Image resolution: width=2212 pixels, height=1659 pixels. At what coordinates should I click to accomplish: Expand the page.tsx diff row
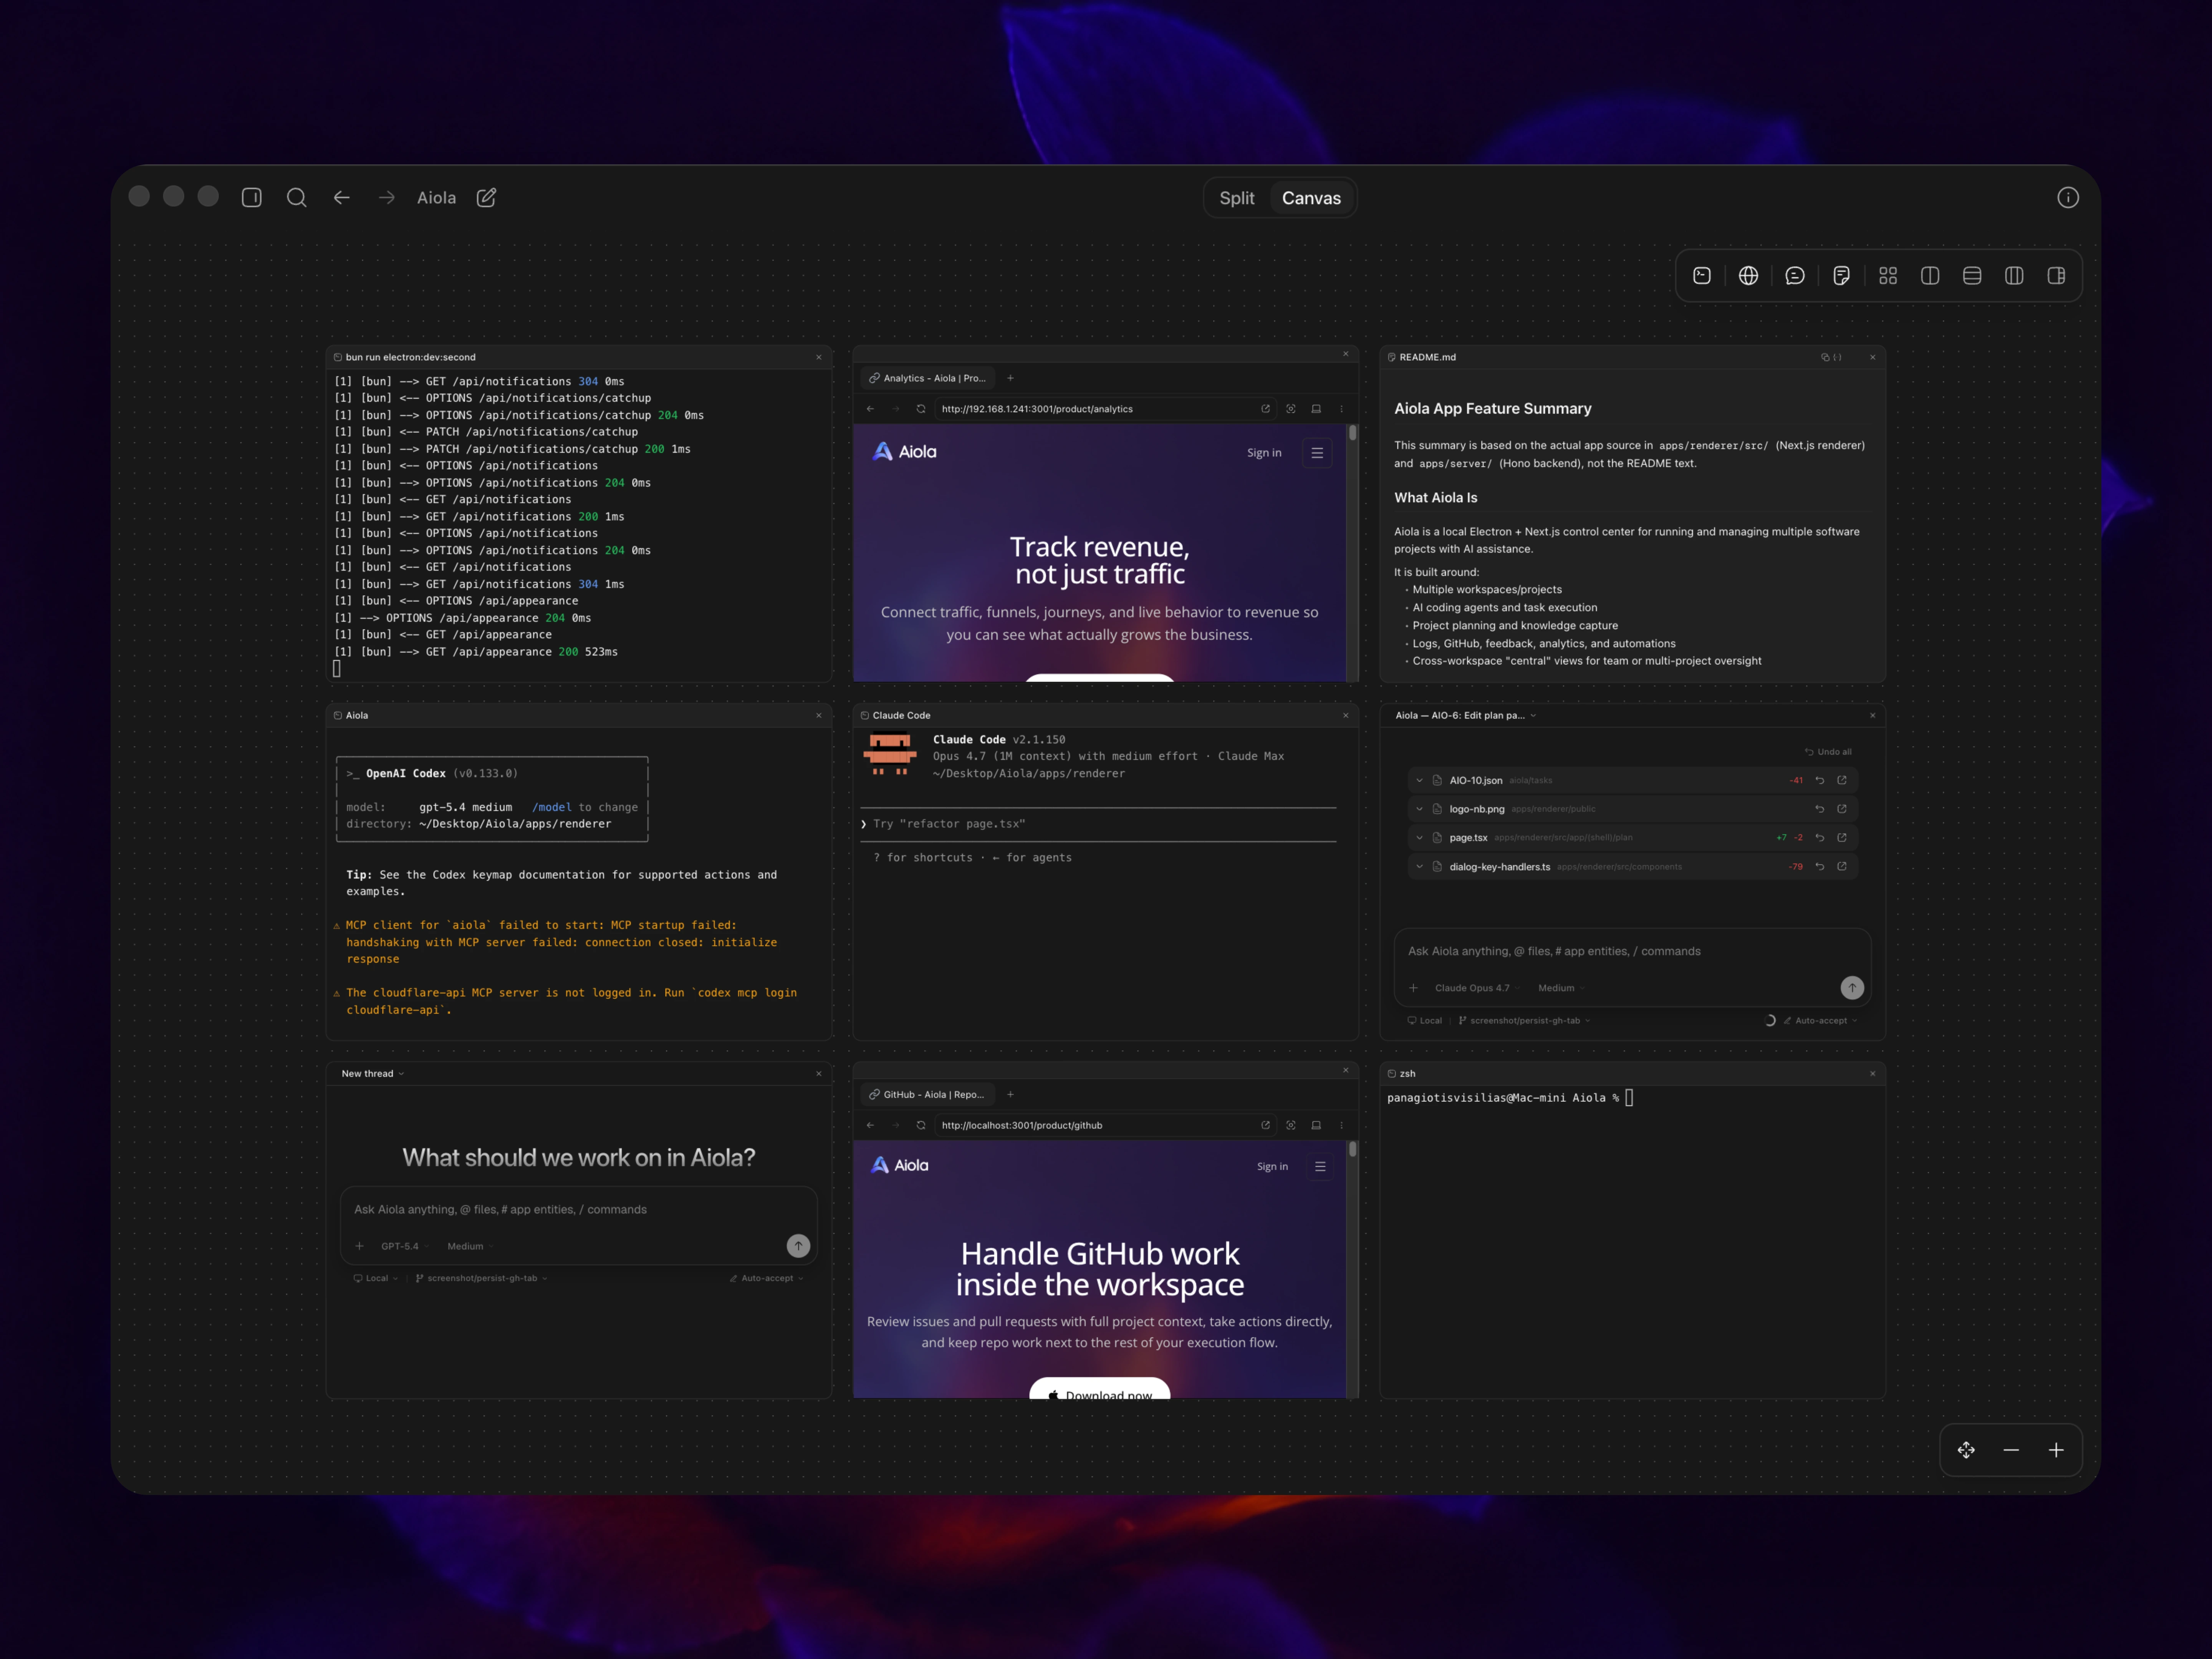click(1419, 838)
